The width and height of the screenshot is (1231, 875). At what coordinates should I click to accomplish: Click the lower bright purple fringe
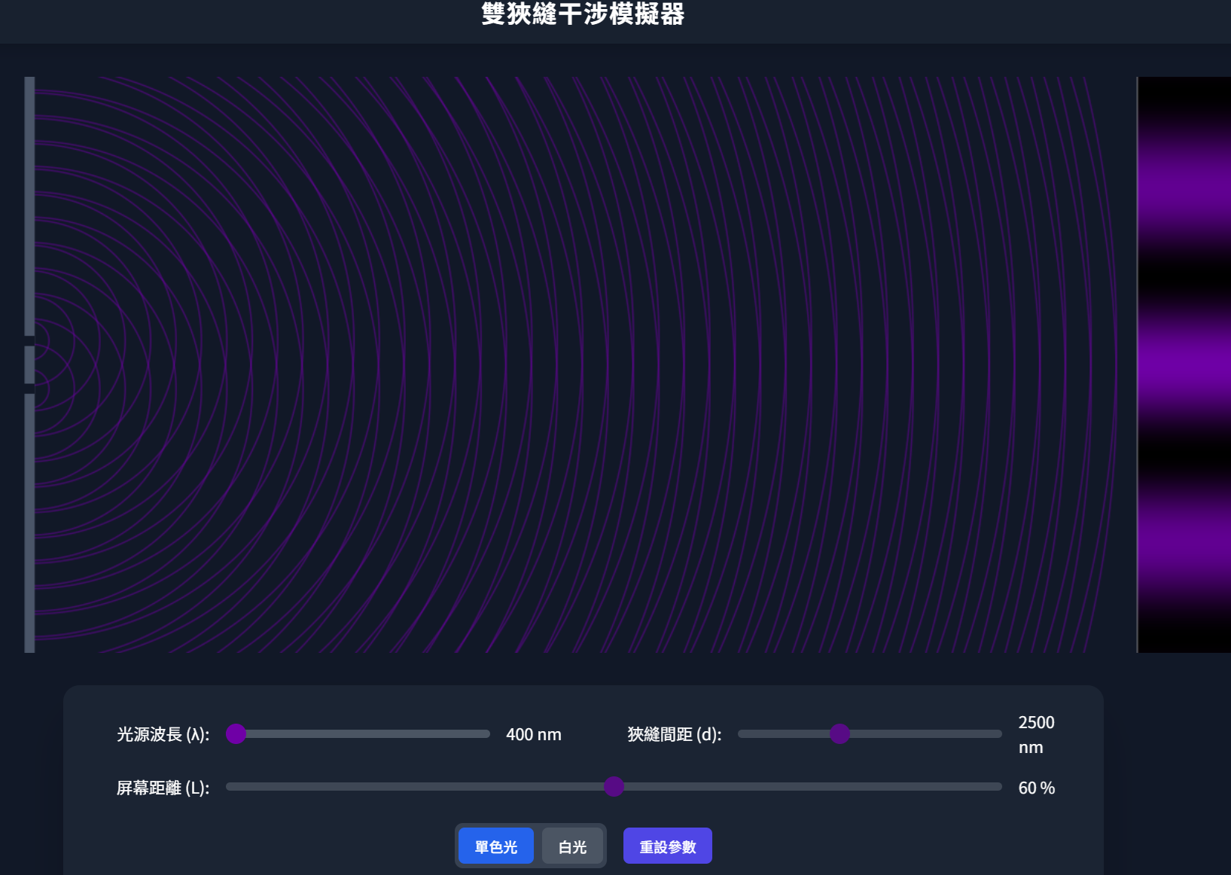click(x=1184, y=546)
